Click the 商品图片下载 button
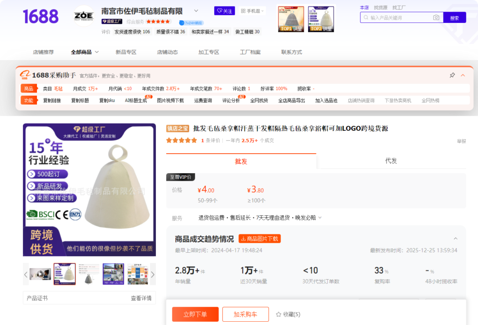Screen dimensions: 478x325 click(x=260, y=239)
